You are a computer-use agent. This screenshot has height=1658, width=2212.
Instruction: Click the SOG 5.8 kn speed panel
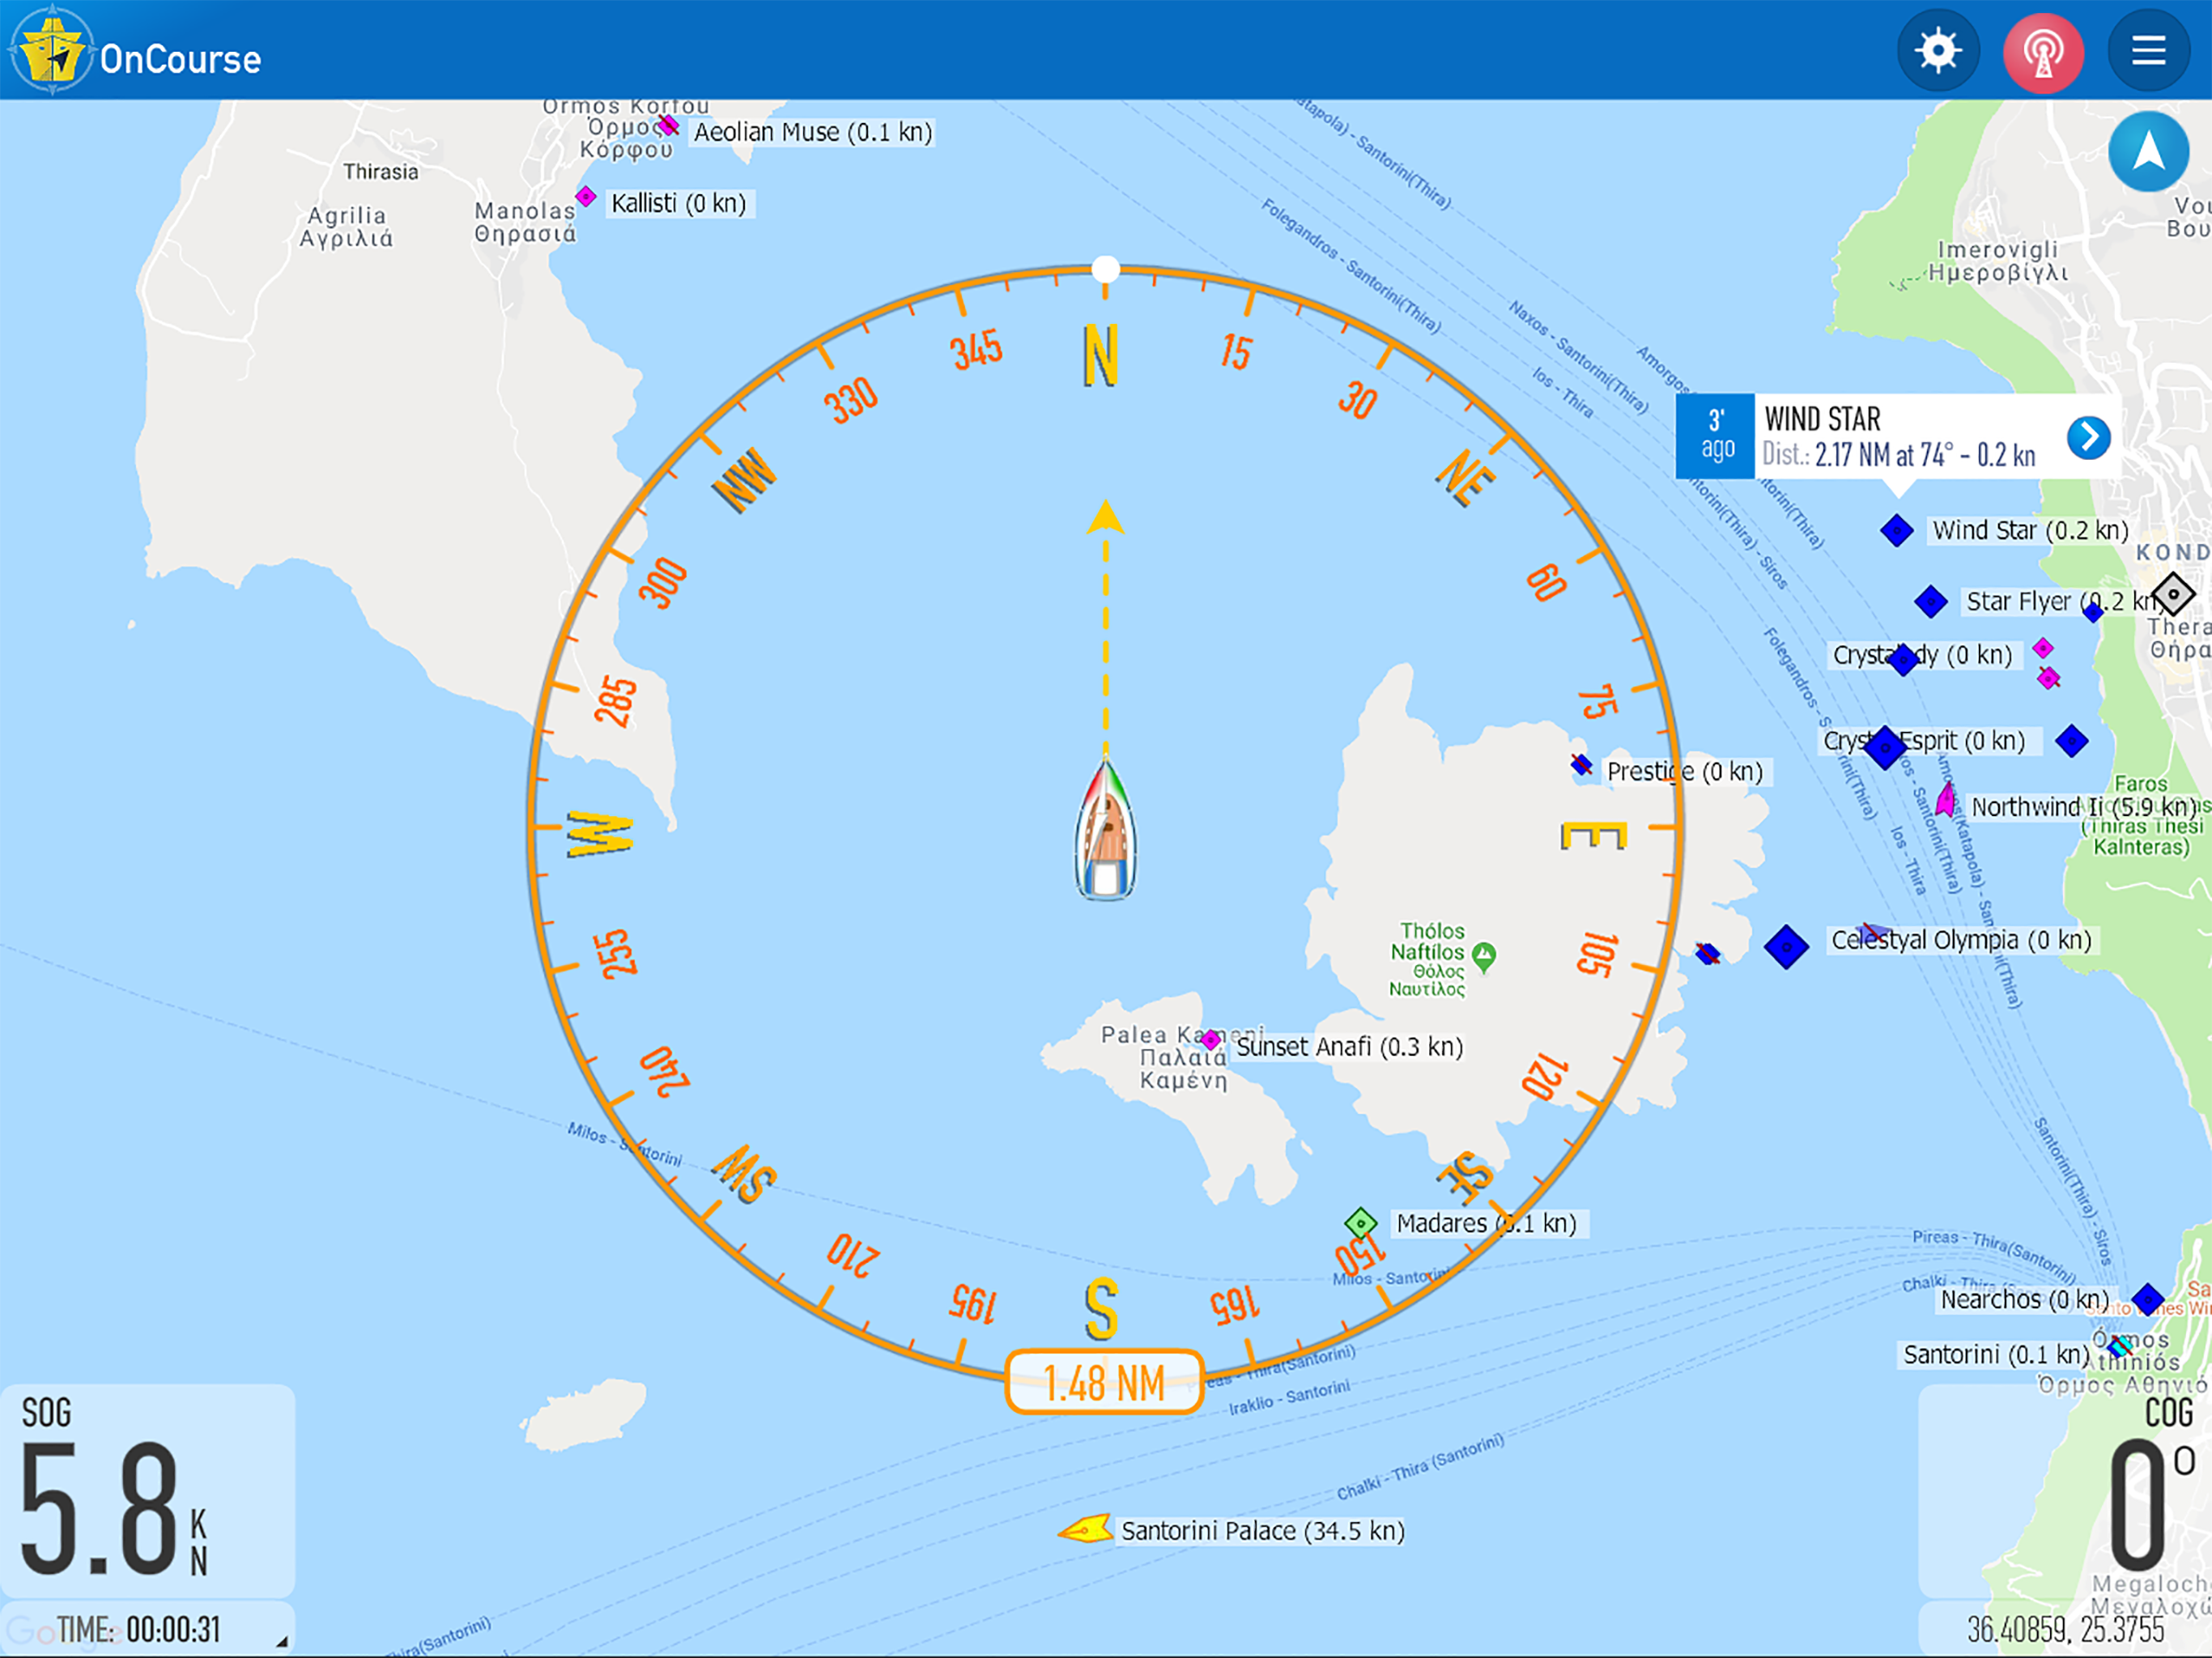147,1490
